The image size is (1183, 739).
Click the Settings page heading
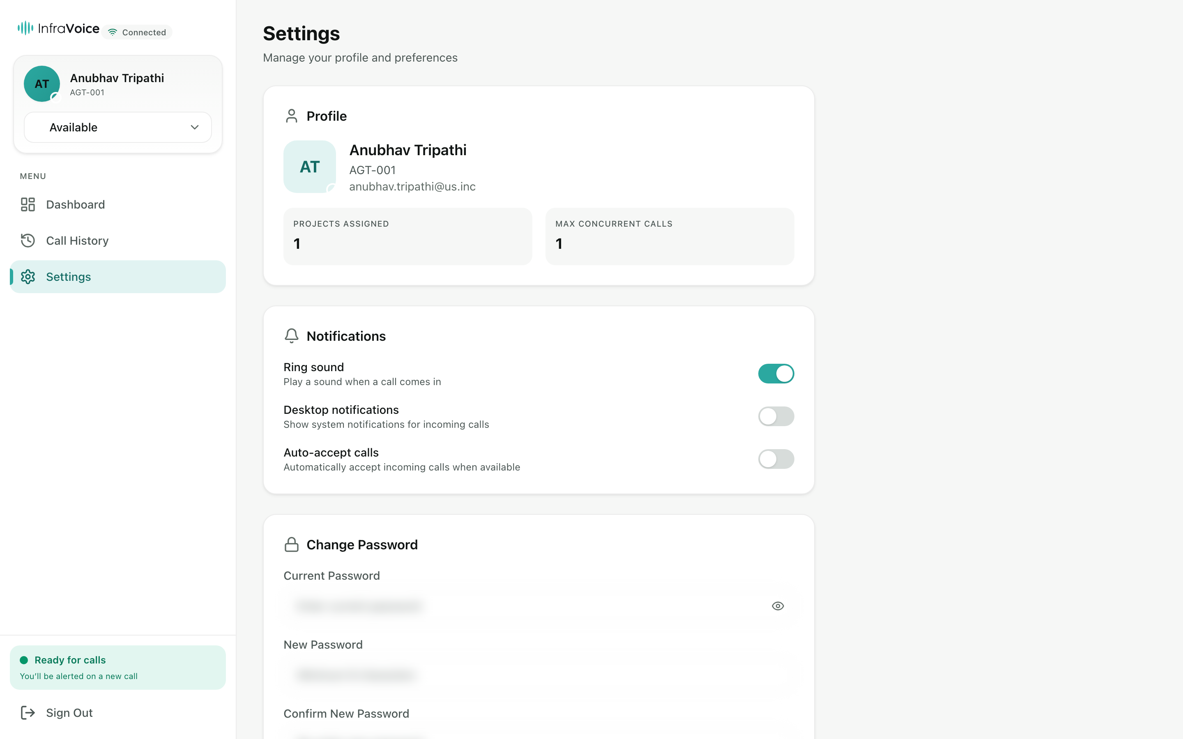coord(301,33)
